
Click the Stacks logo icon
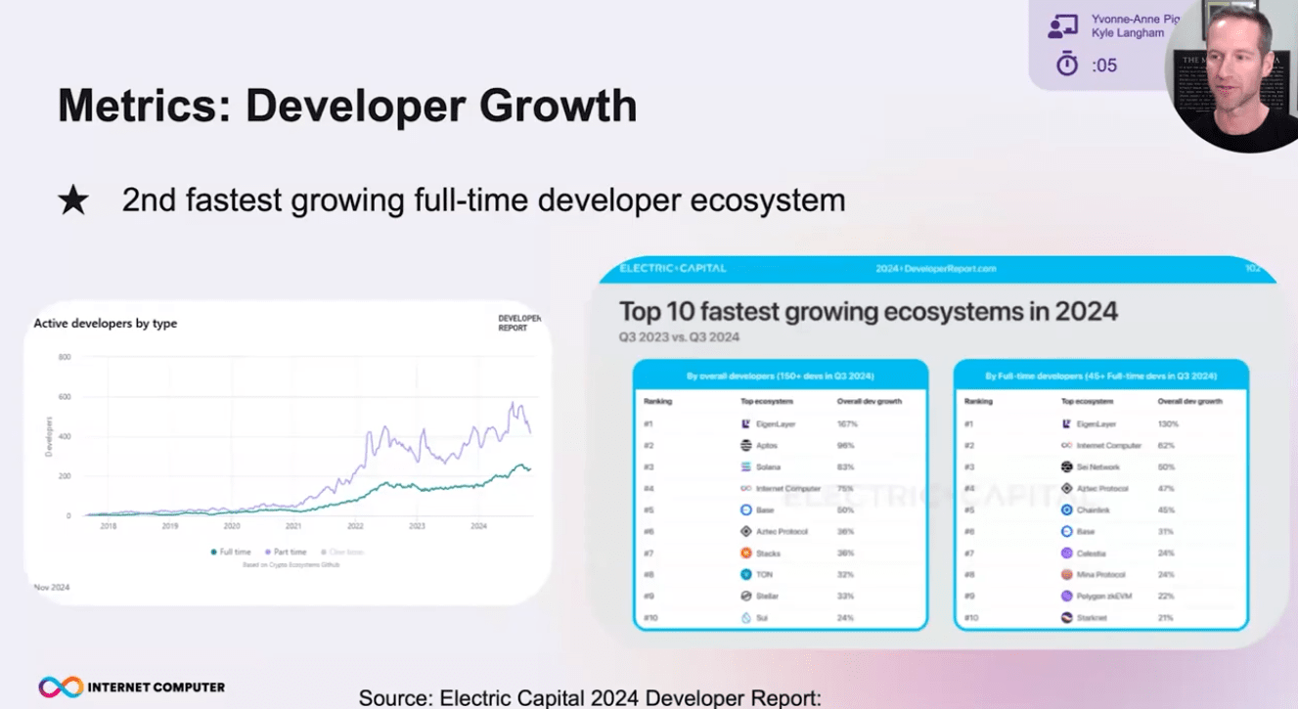point(746,553)
